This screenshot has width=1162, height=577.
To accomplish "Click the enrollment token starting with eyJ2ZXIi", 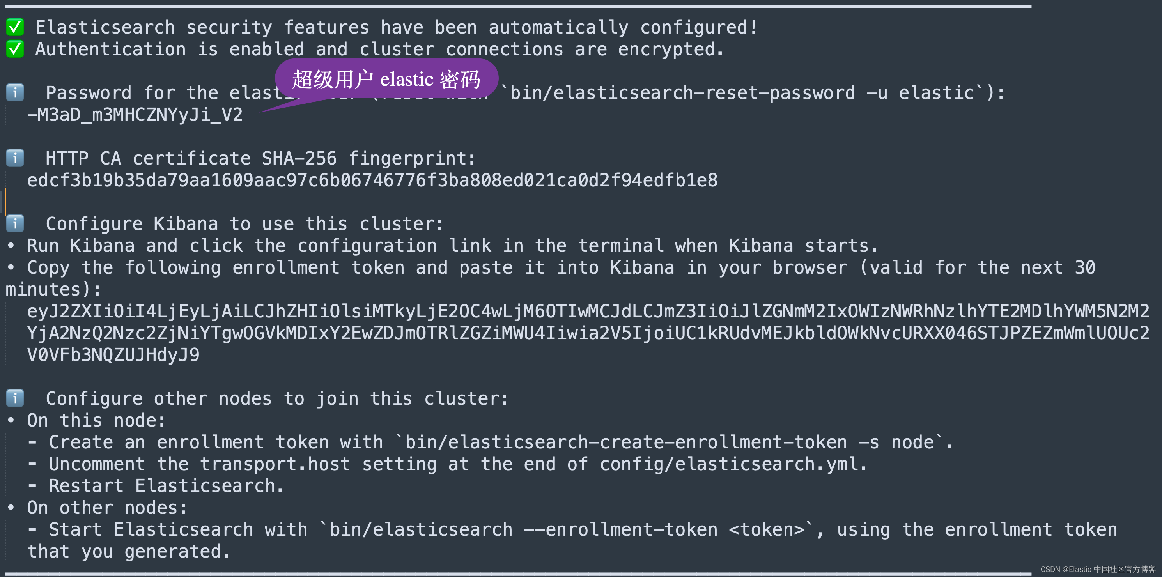I will (588, 333).
